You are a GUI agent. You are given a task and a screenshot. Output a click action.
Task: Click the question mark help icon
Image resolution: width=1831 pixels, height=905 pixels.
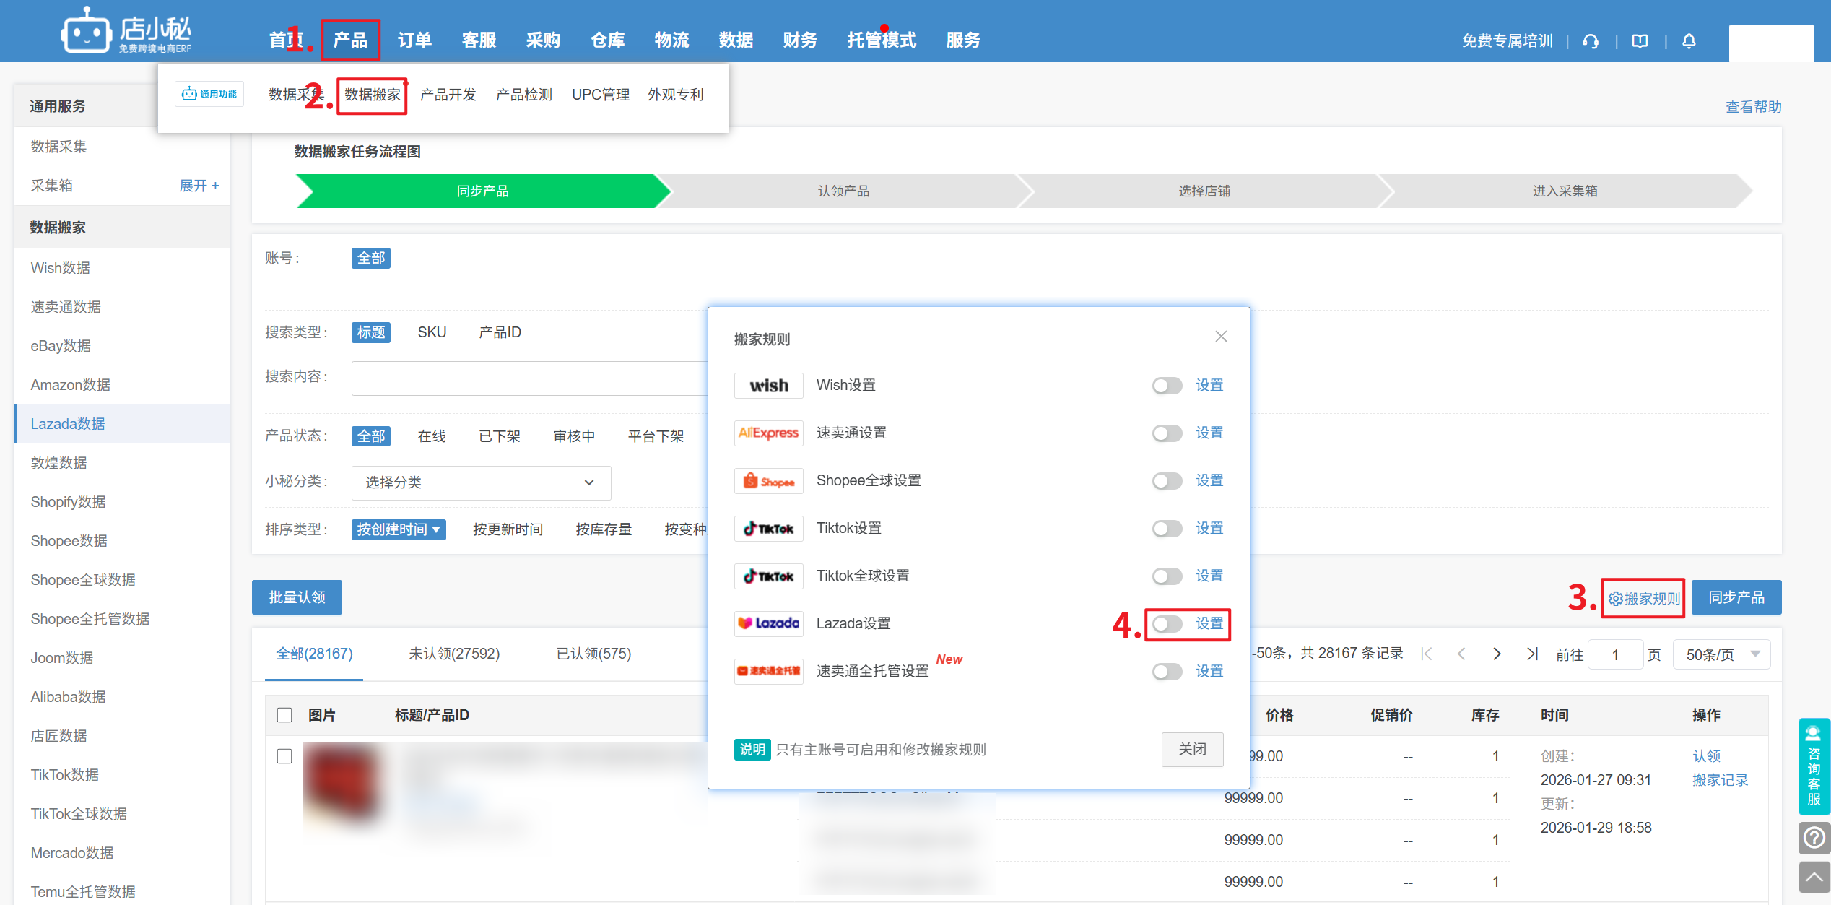[x=1814, y=838]
